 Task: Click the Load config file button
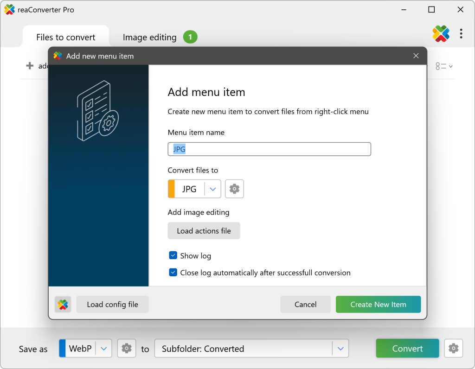pyautogui.click(x=112, y=305)
